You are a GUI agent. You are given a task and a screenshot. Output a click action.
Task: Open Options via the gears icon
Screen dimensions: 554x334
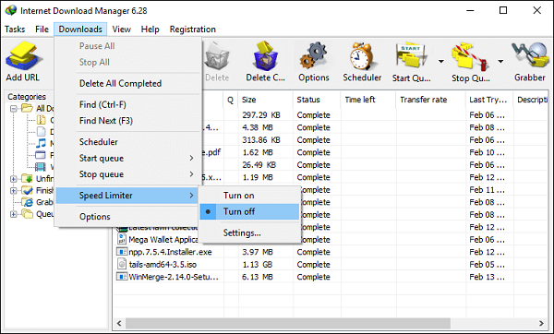point(314,56)
